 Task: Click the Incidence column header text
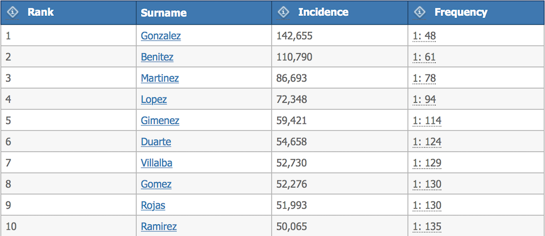pyautogui.click(x=323, y=12)
